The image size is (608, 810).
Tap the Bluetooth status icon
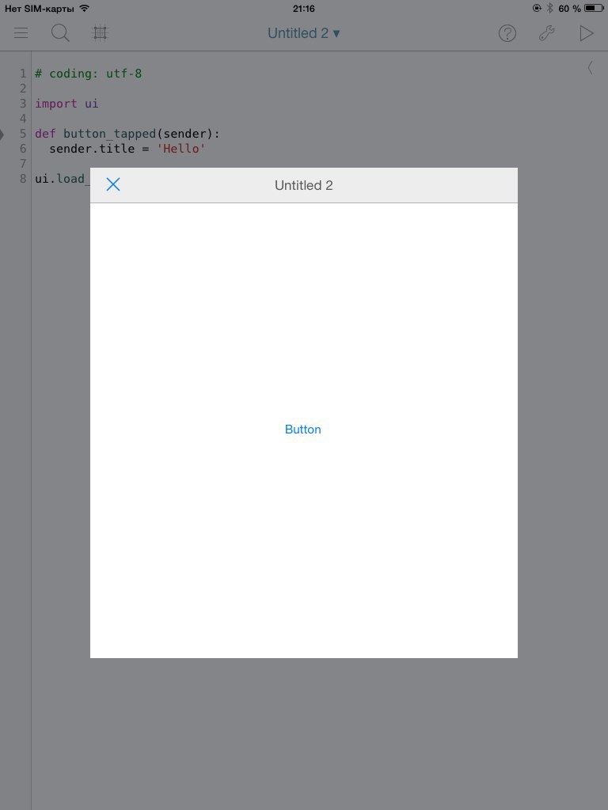(x=550, y=8)
